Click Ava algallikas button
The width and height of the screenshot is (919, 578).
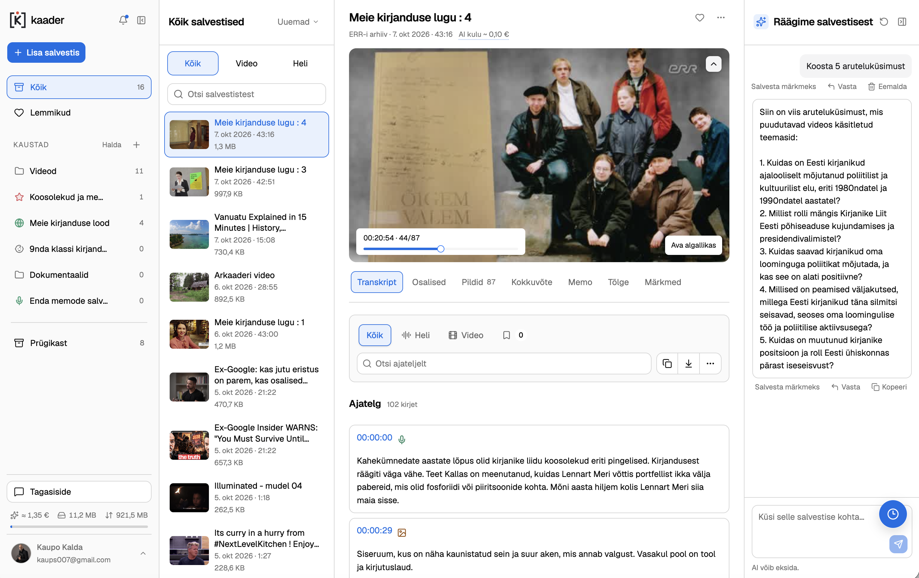pyautogui.click(x=693, y=245)
